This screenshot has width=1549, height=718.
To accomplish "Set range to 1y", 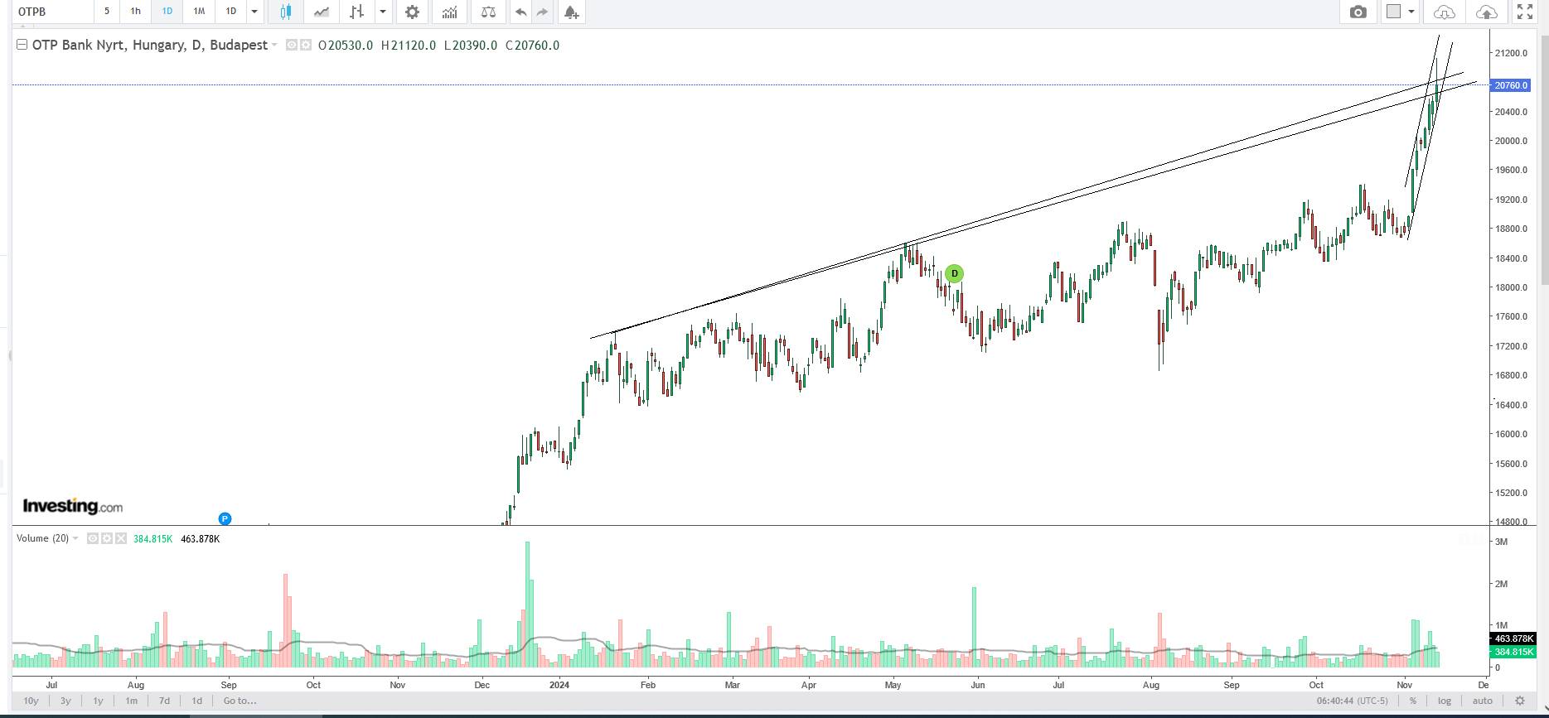I will [x=98, y=701].
